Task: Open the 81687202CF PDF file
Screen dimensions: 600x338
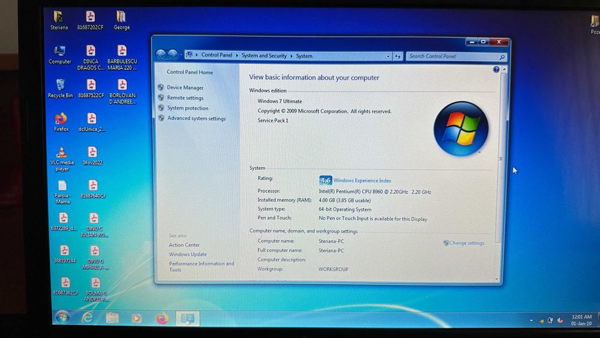Action: point(91,20)
